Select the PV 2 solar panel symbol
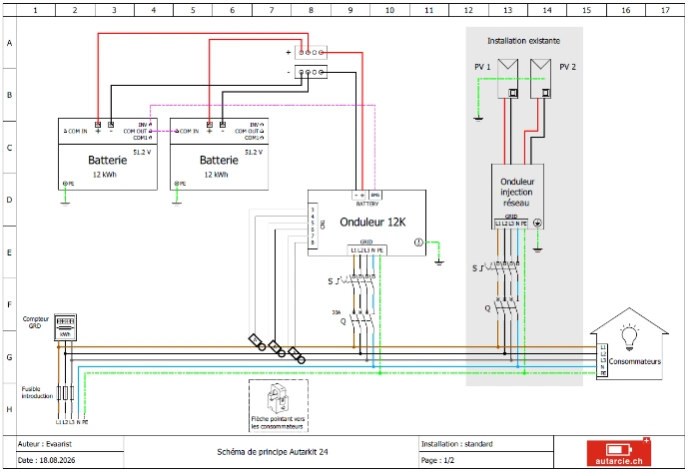 [540, 78]
